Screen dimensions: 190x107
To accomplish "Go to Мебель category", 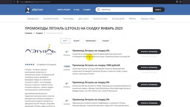I will (132, 19).
